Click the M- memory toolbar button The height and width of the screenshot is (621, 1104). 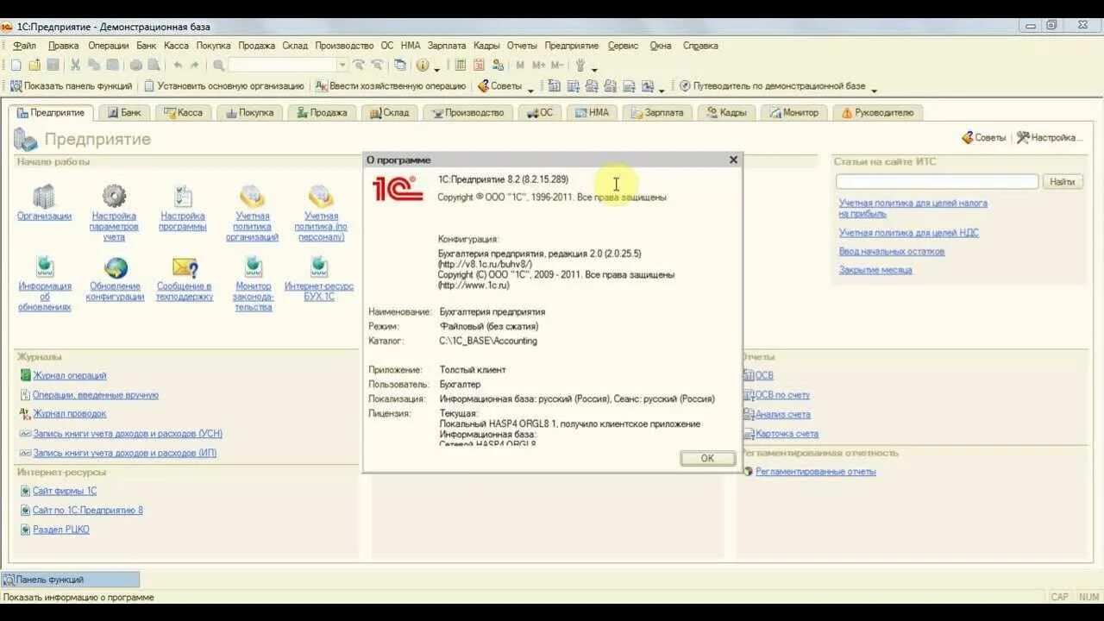click(x=557, y=66)
